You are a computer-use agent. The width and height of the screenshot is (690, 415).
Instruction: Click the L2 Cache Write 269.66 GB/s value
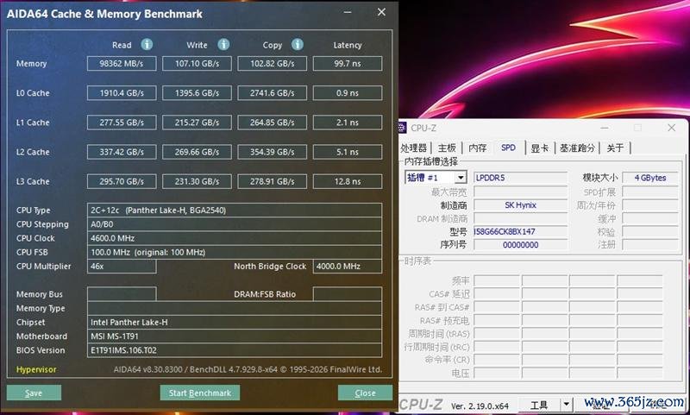tap(197, 152)
